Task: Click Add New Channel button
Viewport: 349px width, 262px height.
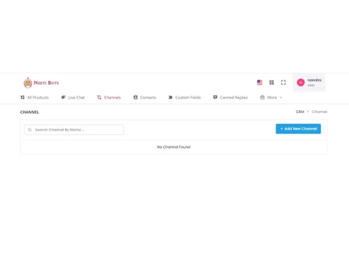Action: click(x=298, y=129)
